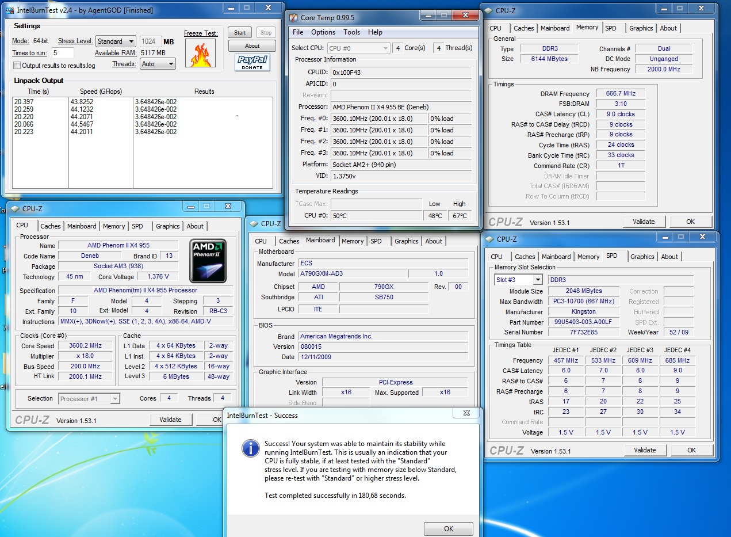Enable Output results to results.log checkbox
Viewport: 731px width, 537px height.
pos(17,66)
